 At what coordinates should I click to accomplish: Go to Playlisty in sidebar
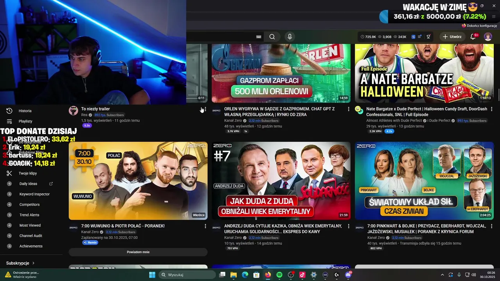click(x=25, y=121)
